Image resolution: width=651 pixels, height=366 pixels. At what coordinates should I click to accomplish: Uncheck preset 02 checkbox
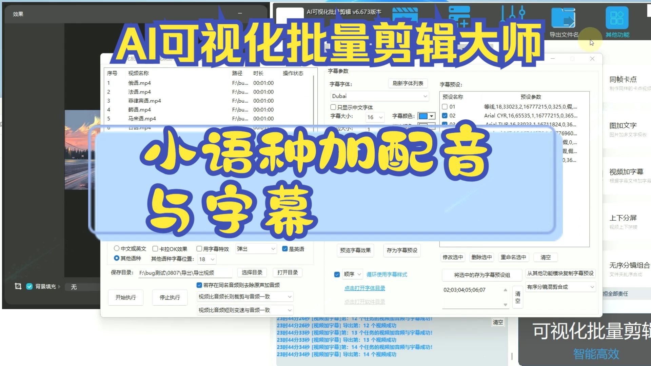(x=445, y=116)
